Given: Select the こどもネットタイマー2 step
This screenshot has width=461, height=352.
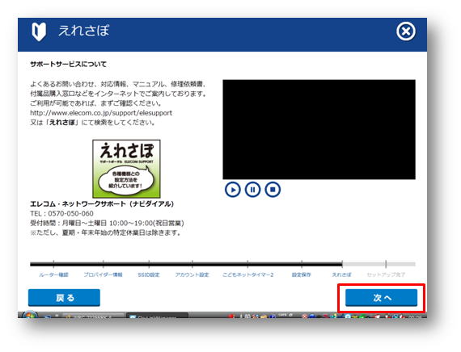Looking at the screenshot, I should pos(247,274).
